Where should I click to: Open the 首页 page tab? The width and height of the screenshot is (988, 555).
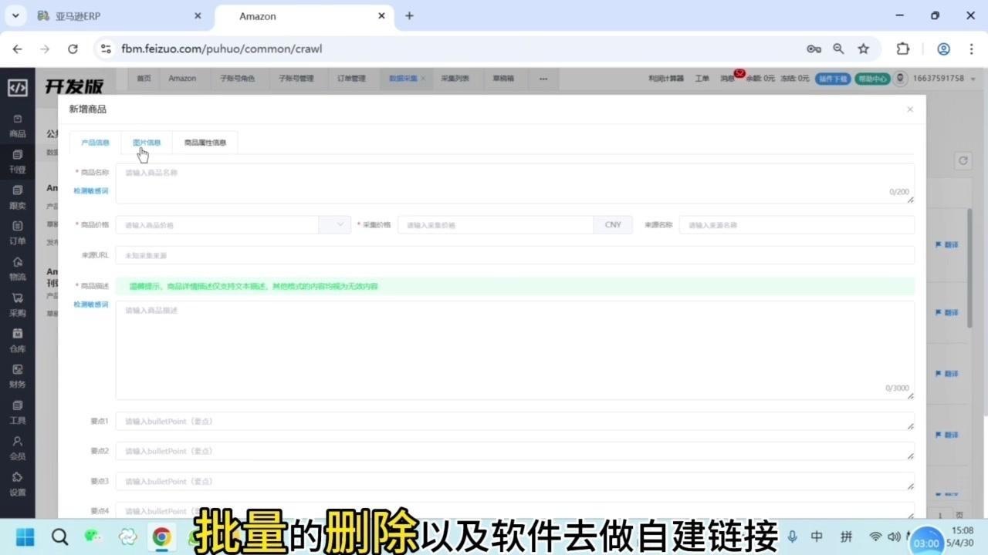pos(144,79)
